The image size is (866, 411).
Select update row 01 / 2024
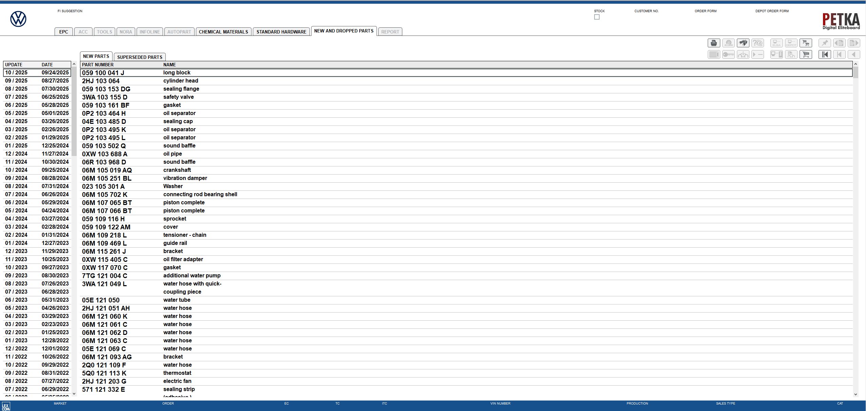pyautogui.click(x=37, y=243)
